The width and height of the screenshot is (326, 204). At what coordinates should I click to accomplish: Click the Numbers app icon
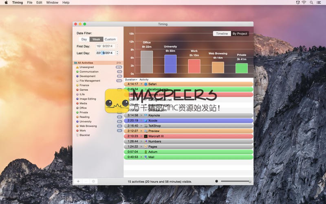point(146,141)
